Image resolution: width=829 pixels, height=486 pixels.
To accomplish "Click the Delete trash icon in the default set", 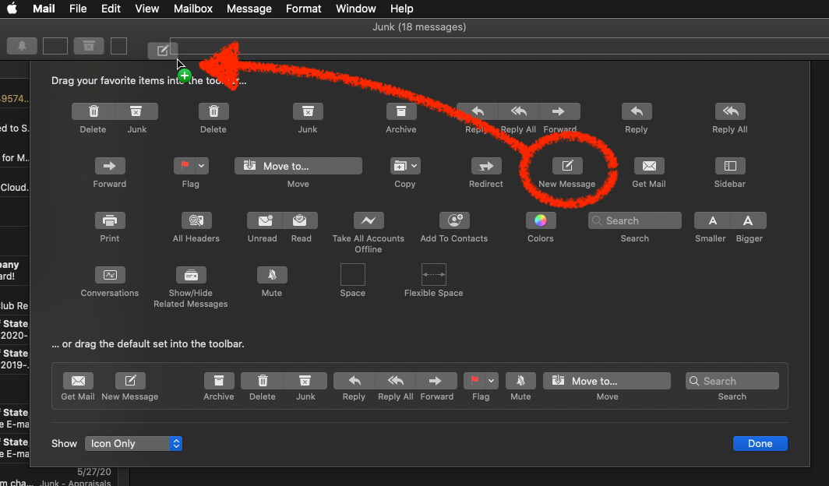I will point(263,381).
